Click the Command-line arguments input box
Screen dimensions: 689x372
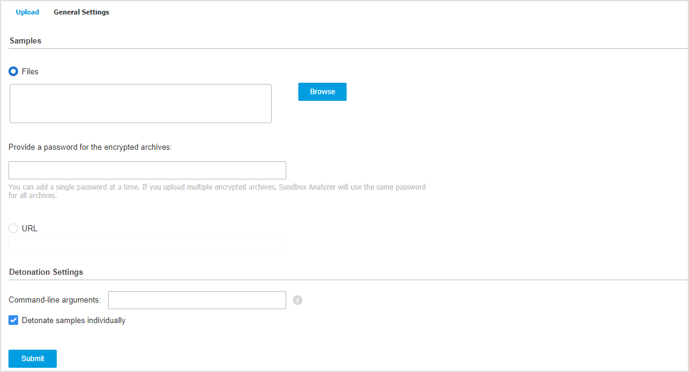(197, 300)
